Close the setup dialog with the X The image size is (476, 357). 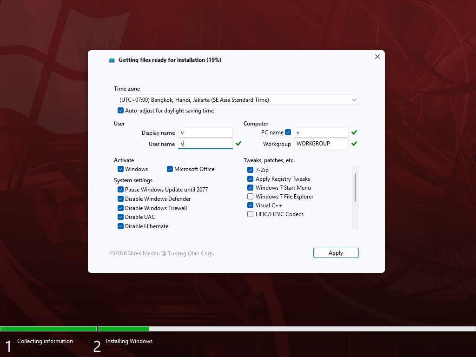point(377,57)
